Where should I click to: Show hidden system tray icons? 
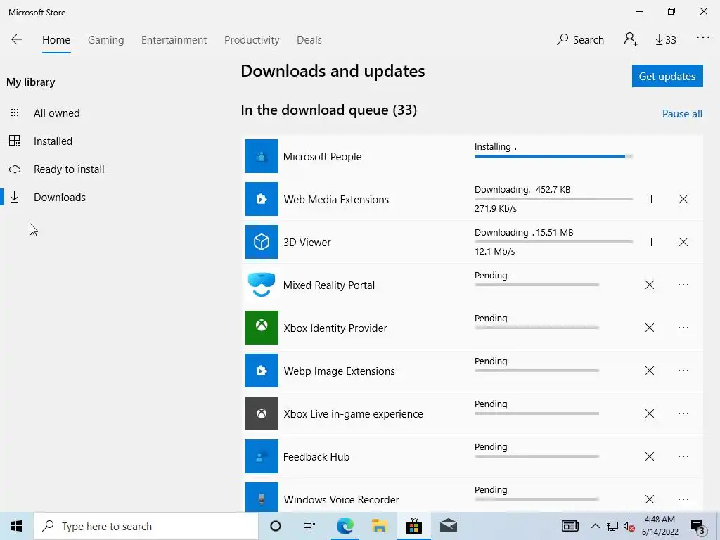[595, 526]
